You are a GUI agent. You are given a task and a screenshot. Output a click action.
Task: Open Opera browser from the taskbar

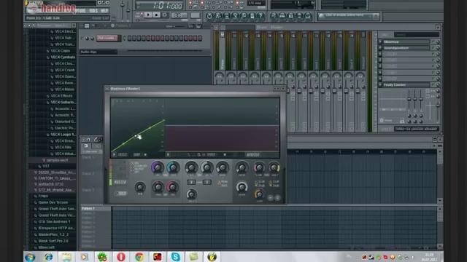pyautogui.click(x=121, y=257)
